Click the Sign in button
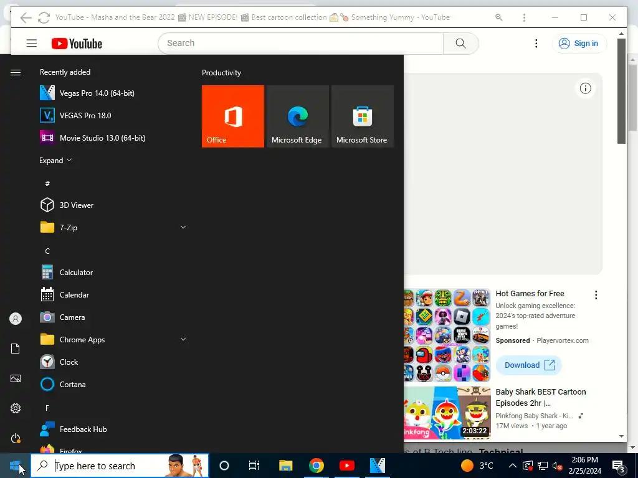 point(579,44)
